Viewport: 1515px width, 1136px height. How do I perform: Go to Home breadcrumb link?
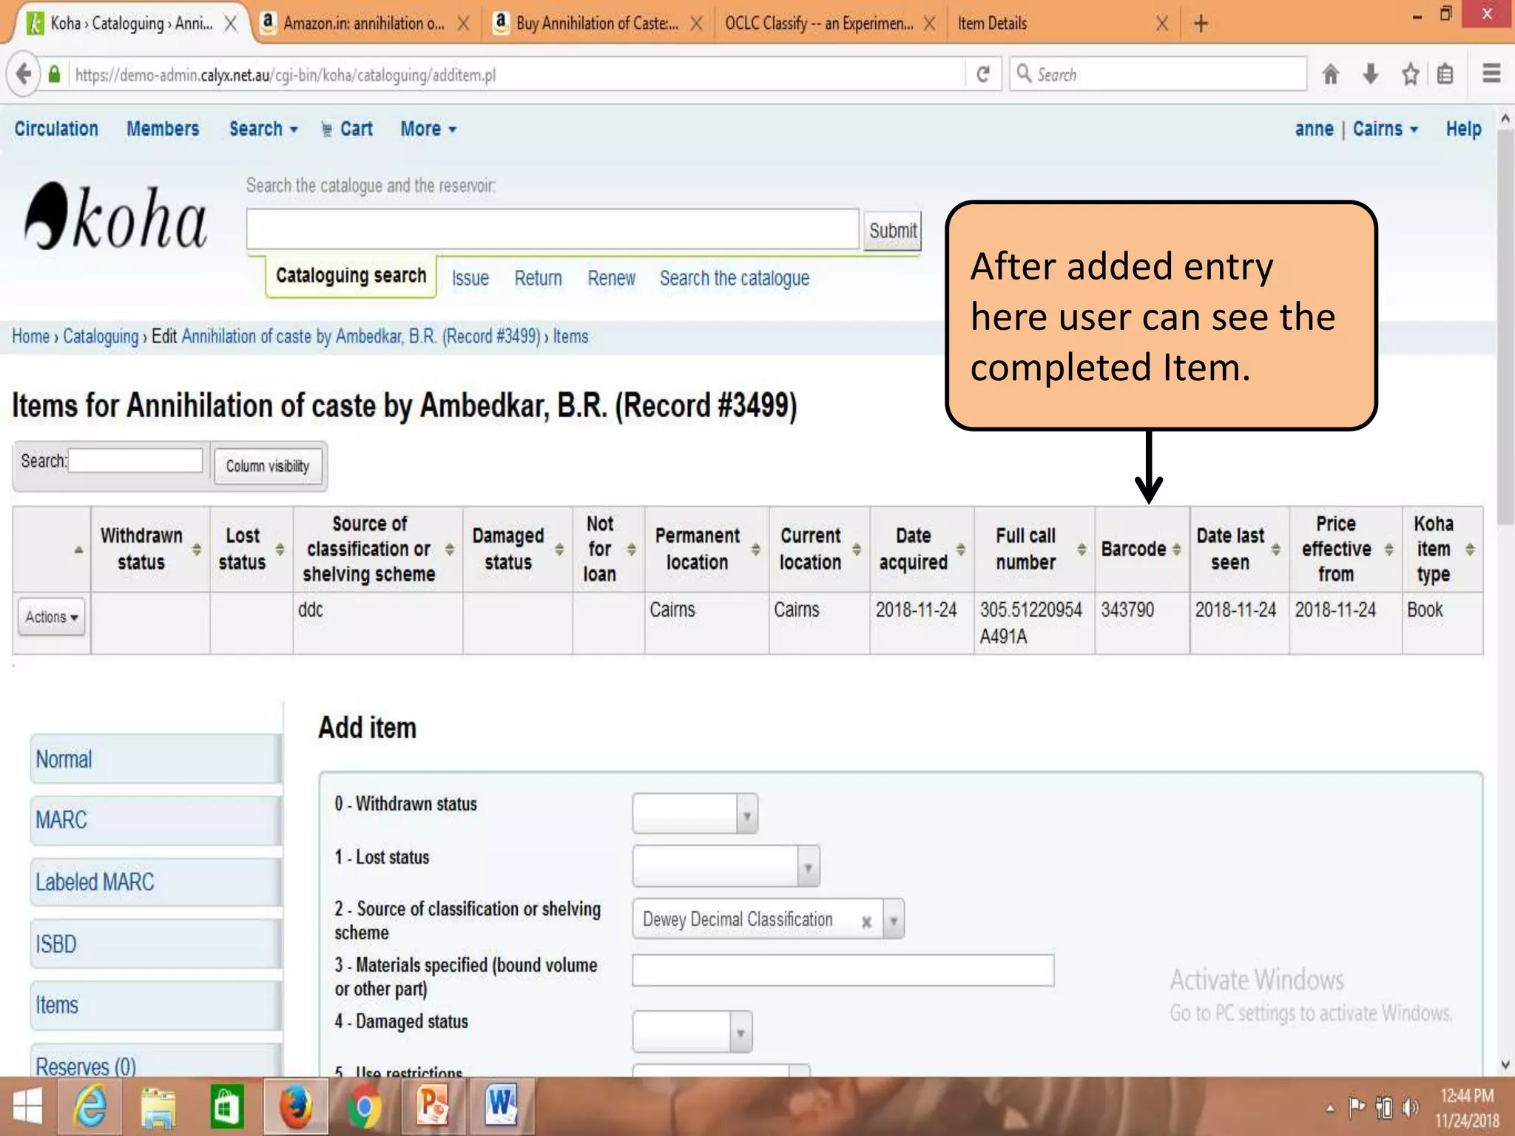30,337
